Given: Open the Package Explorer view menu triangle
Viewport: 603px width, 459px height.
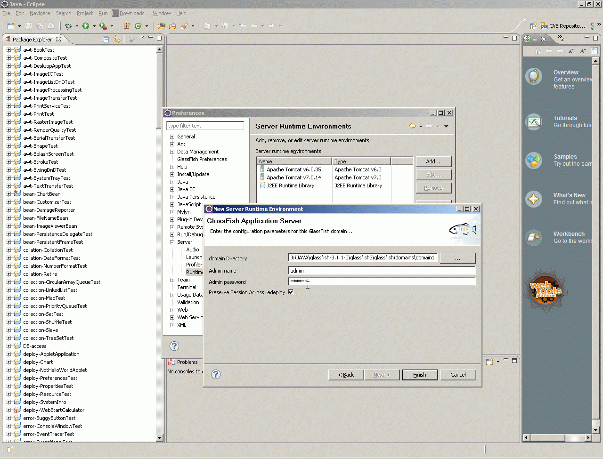Looking at the screenshot, I should [x=142, y=37].
